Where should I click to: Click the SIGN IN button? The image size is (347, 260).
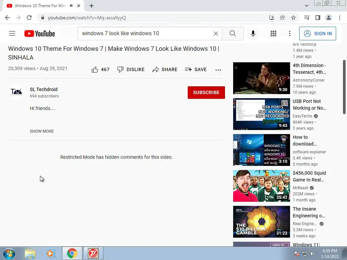pos(318,34)
